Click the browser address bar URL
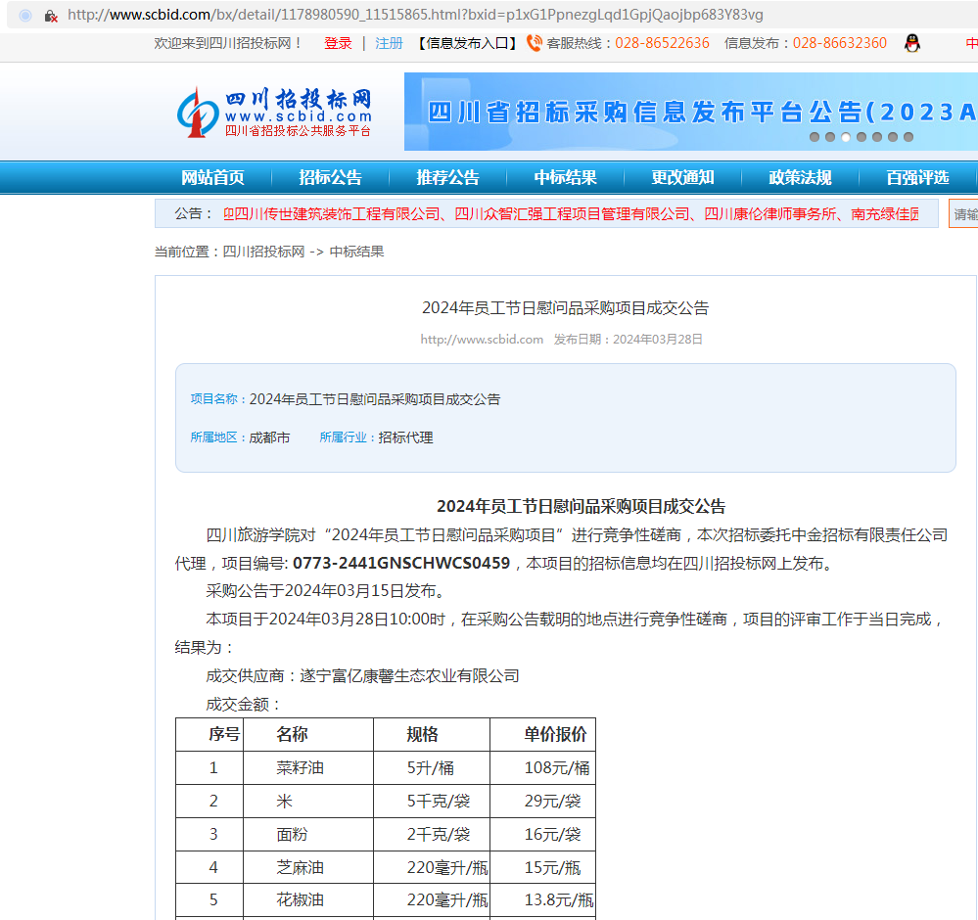The height and width of the screenshot is (920, 978). (x=415, y=15)
